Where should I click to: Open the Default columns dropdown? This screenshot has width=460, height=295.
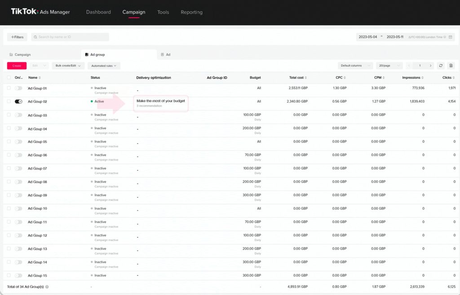[x=355, y=66]
